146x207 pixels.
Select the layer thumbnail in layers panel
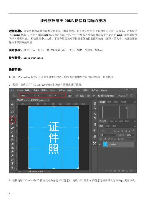(x=105, y=144)
